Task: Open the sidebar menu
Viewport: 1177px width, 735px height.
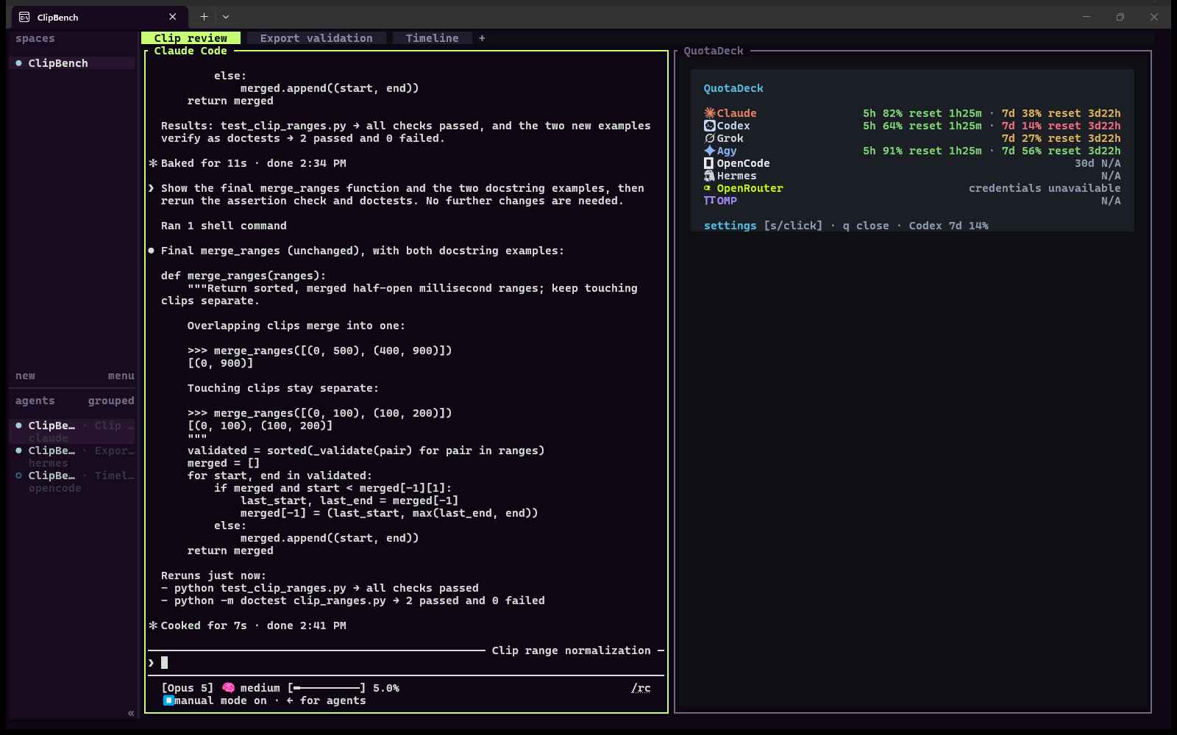Action: [x=121, y=376]
